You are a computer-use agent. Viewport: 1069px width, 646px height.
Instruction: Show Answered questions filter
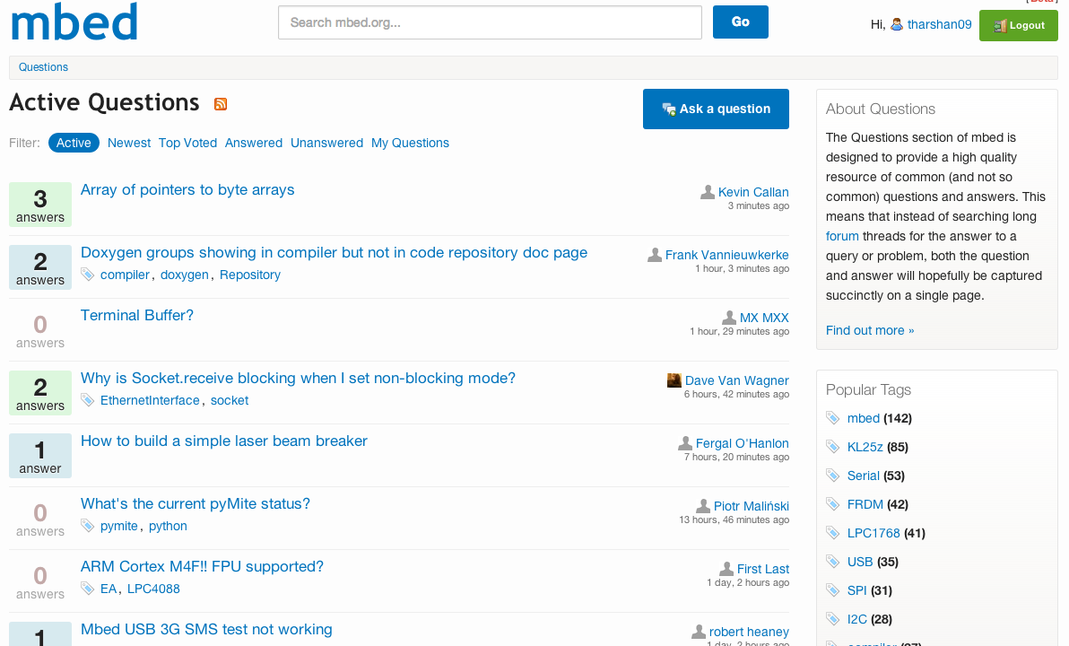254,143
